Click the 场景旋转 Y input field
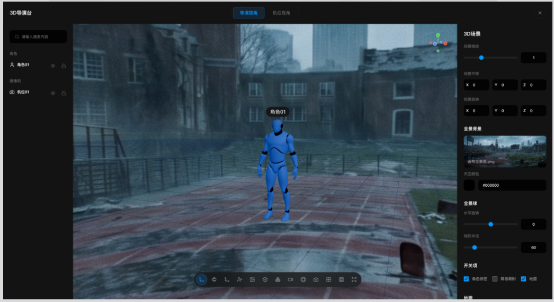Viewport: 554px width, 302px height. click(x=505, y=111)
